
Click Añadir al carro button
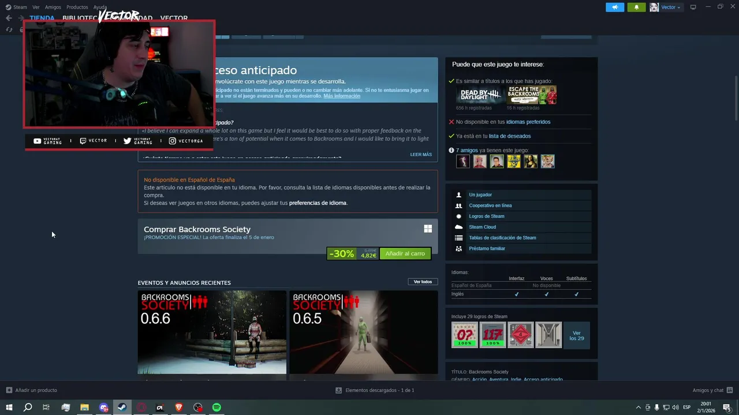point(405,254)
